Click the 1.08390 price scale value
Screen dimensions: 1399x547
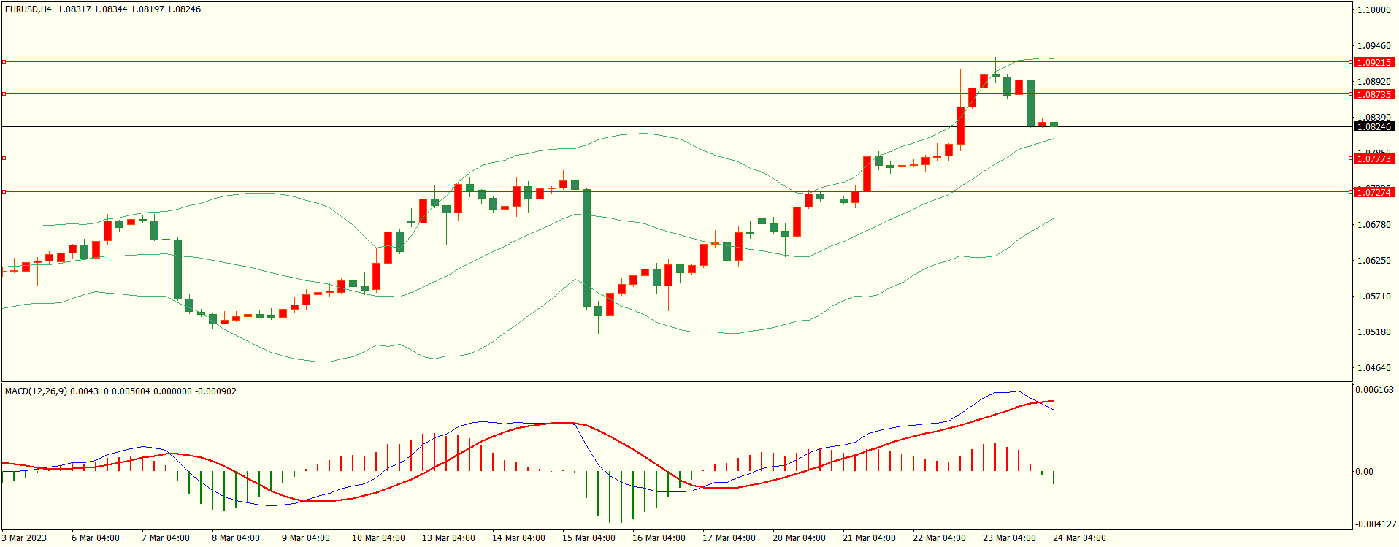1373,117
